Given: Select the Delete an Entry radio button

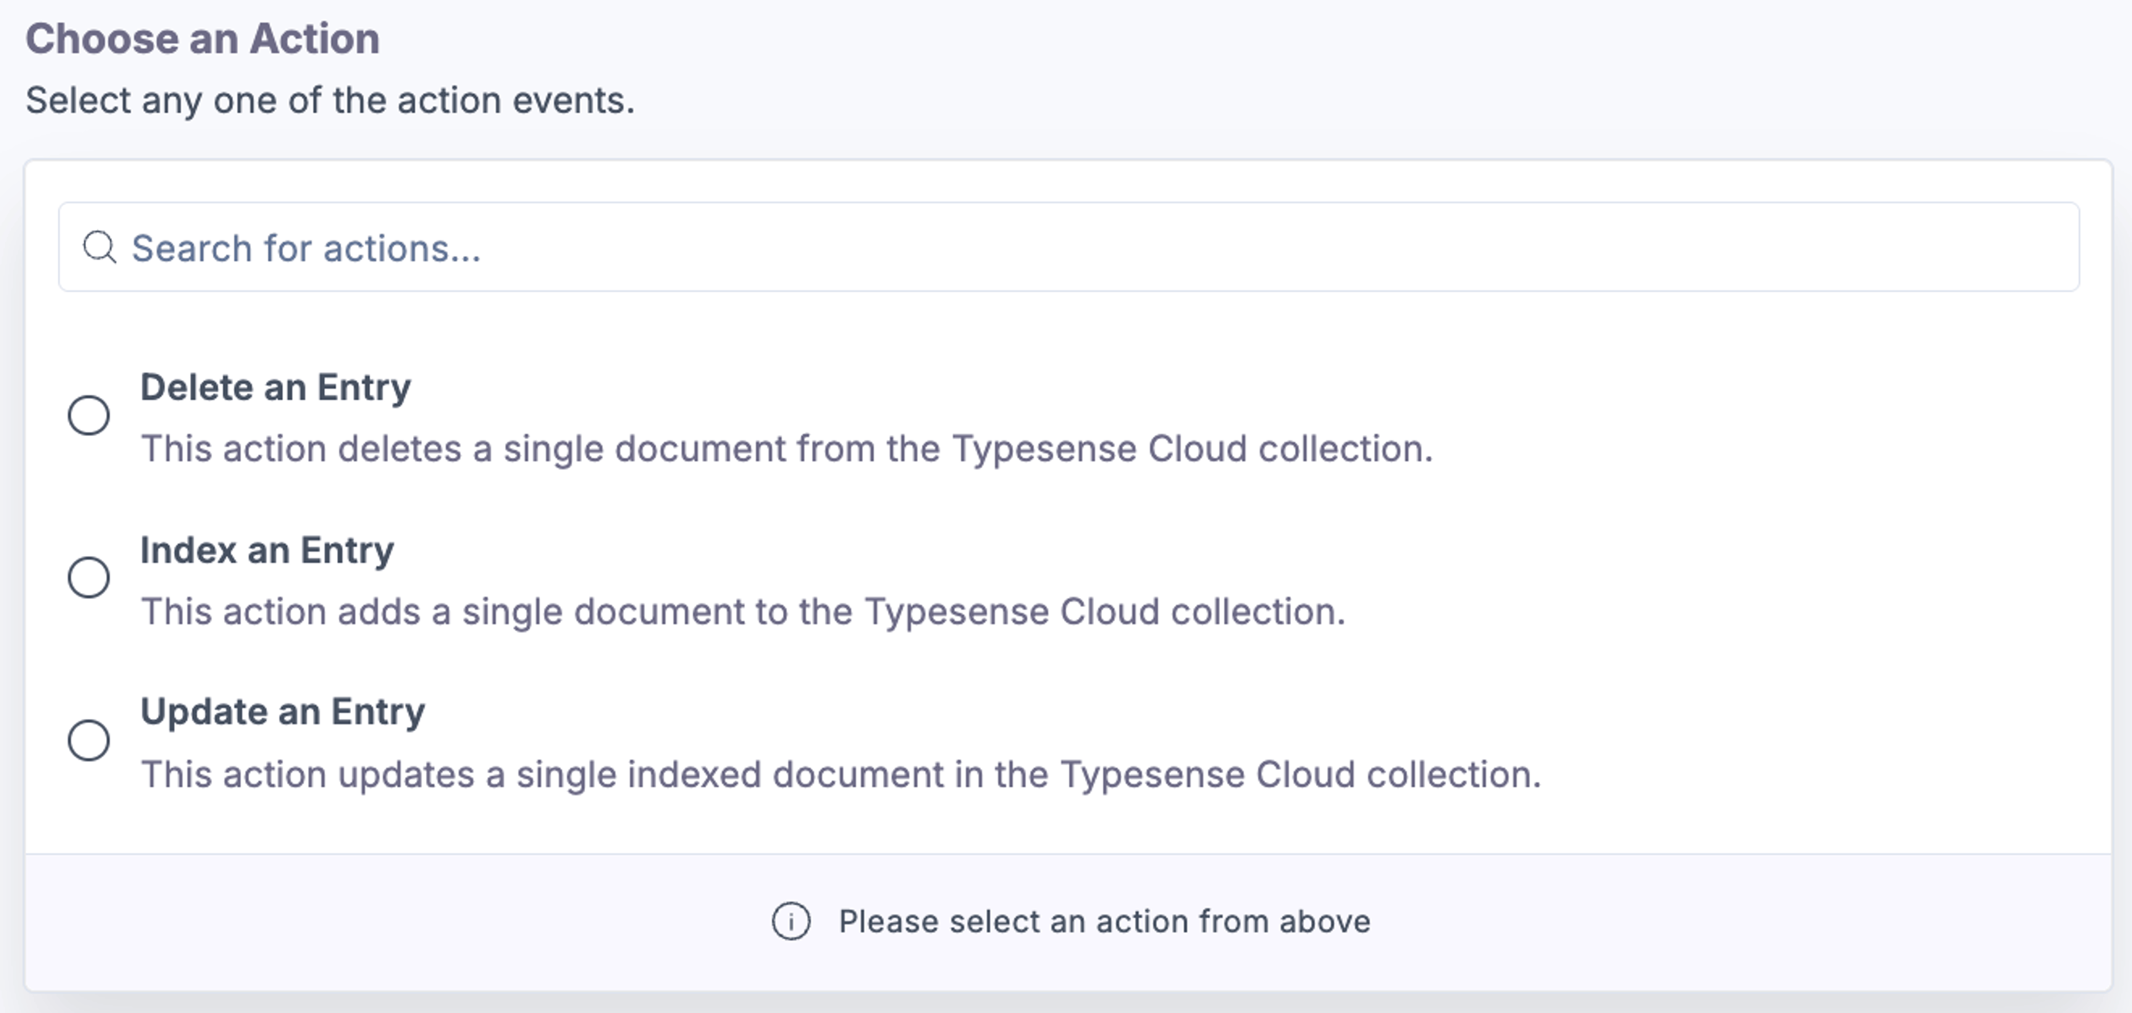Looking at the screenshot, I should click(x=89, y=415).
